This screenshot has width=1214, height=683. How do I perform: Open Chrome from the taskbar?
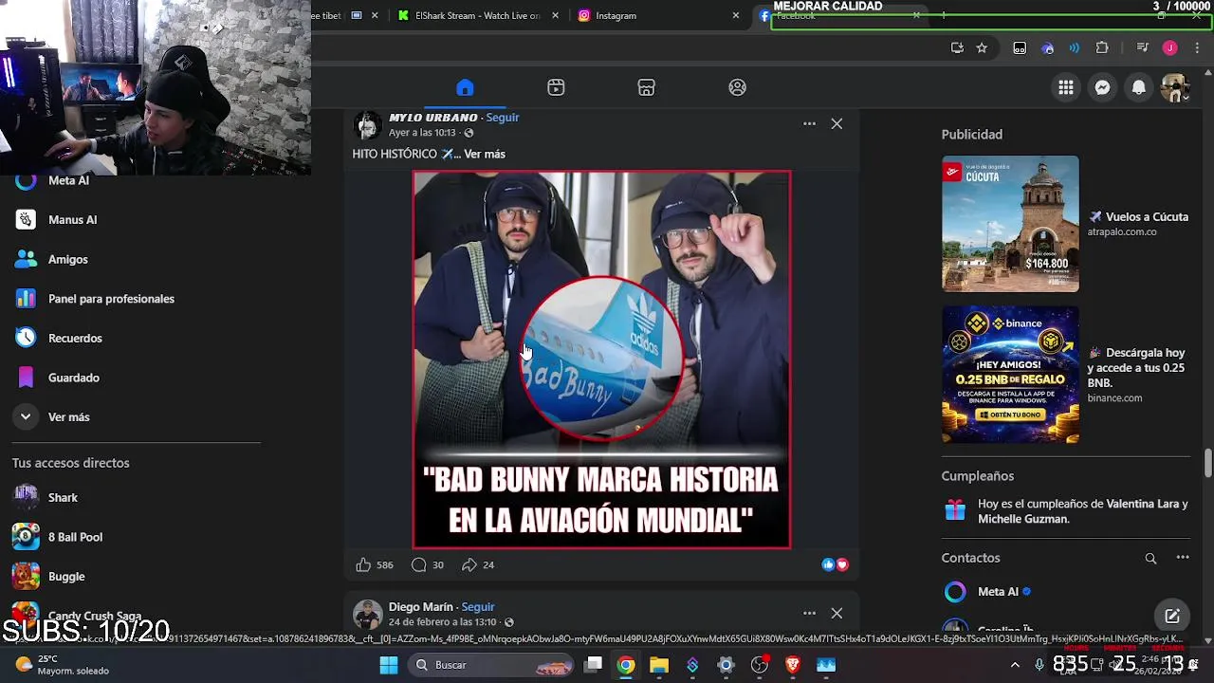tap(626, 665)
